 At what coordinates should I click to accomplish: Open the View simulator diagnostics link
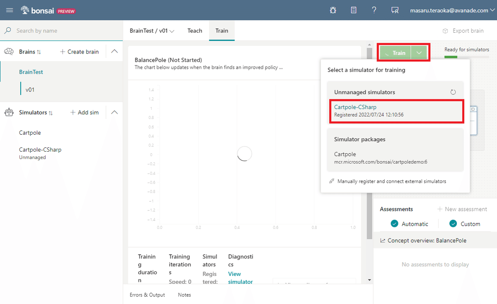[240, 277]
